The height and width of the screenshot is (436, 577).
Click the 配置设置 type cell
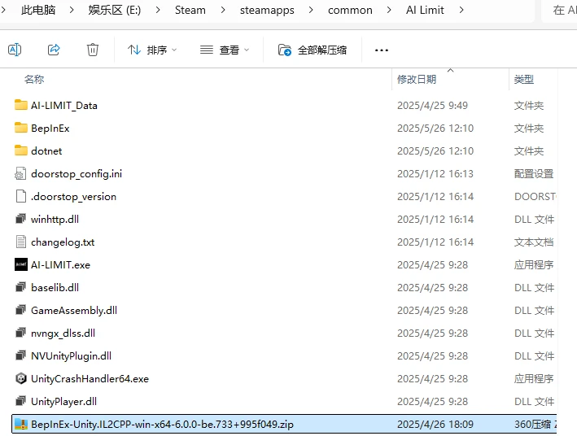pyautogui.click(x=534, y=173)
